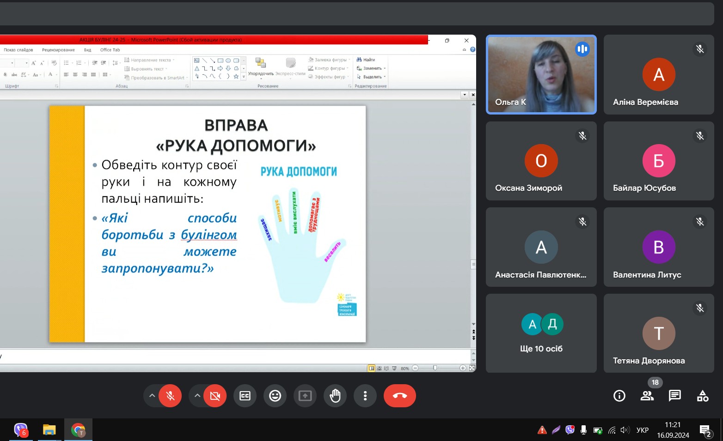The height and width of the screenshot is (441, 723).
Task: Select the Ще 10 осіб participants tile
Action: [541, 333]
